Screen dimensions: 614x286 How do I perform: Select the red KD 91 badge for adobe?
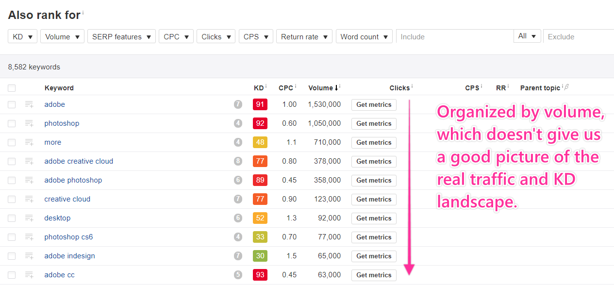click(x=260, y=104)
